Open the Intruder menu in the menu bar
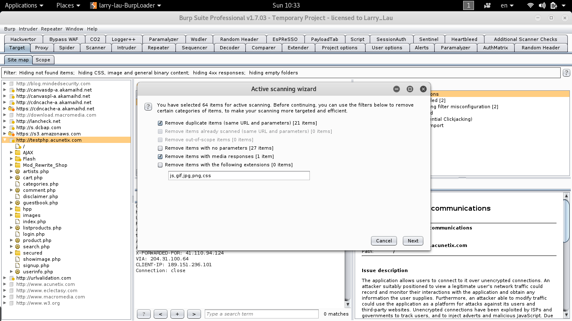 (28, 29)
